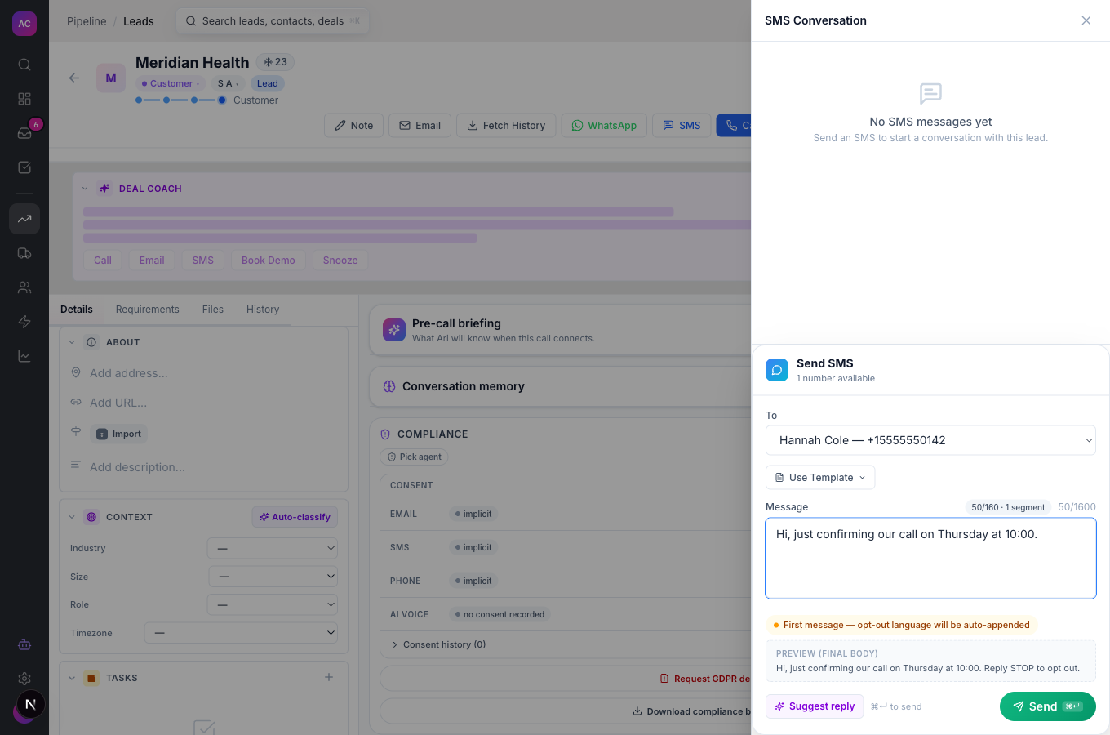Viewport: 1110px width, 735px height.
Task: Open the Use Template dropdown
Action: [820, 478]
